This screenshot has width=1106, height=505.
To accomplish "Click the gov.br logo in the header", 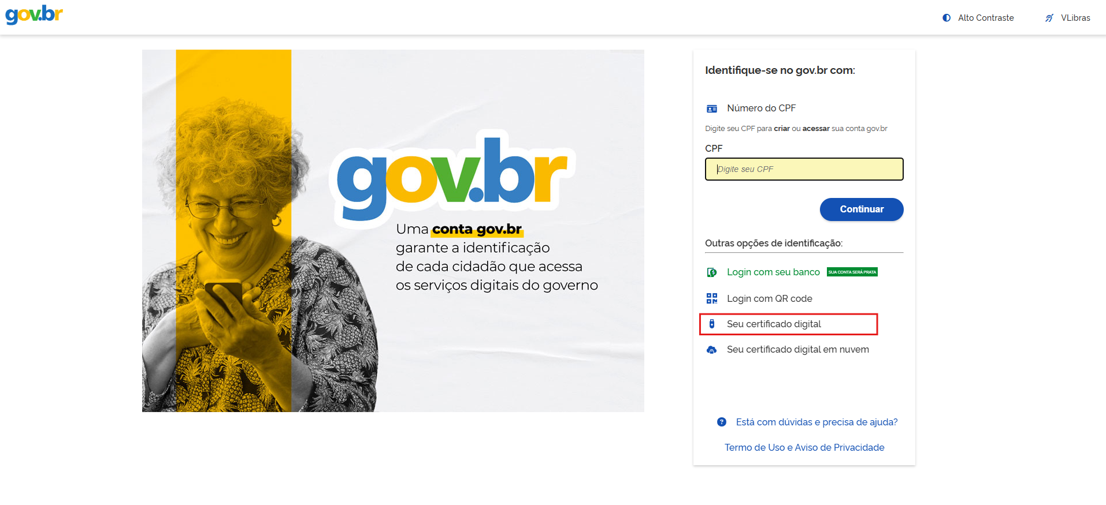I will pos(34,14).
